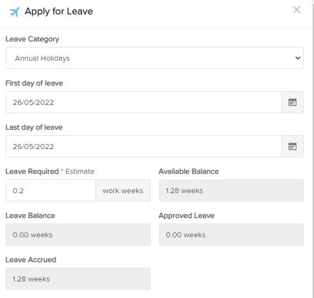Screen dimensions: 314x298
Task: Click the Last day of leave label
Action: [x=34, y=127]
